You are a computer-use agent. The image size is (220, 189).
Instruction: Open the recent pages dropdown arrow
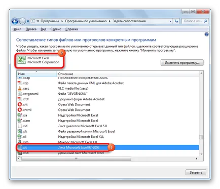pos(28,21)
